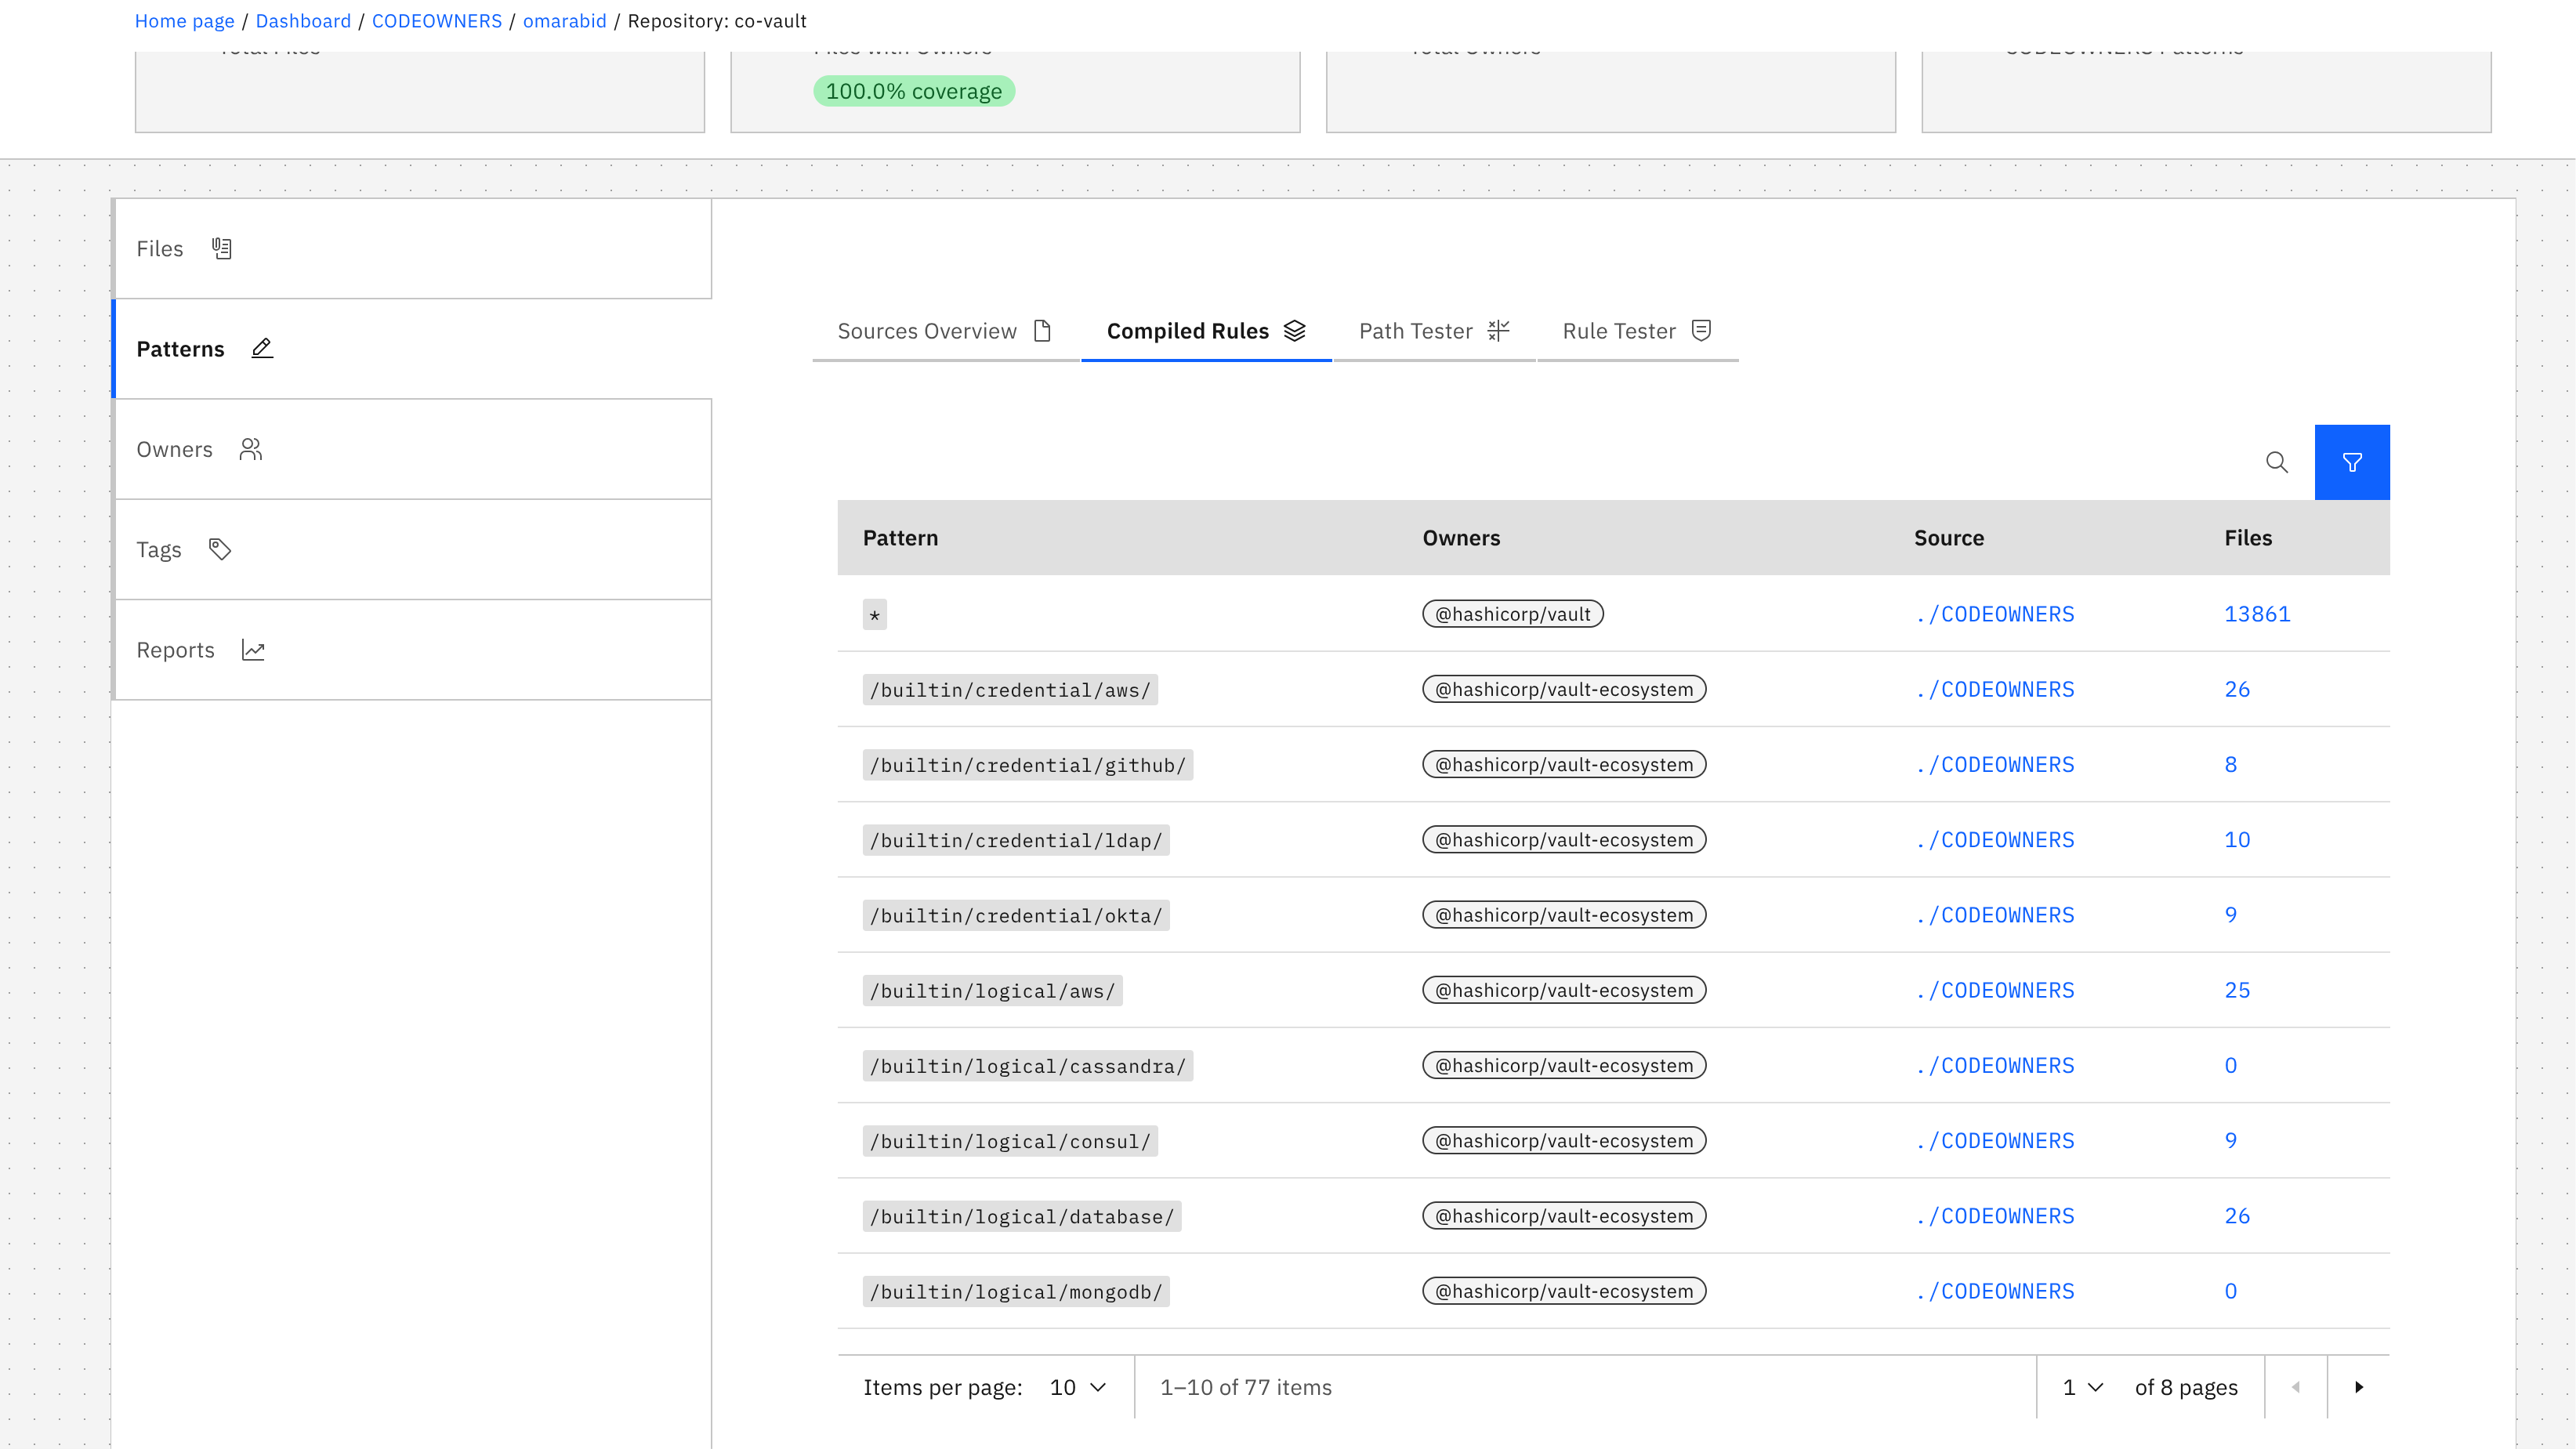Open the page number dropdown showing 1

click(2081, 1387)
